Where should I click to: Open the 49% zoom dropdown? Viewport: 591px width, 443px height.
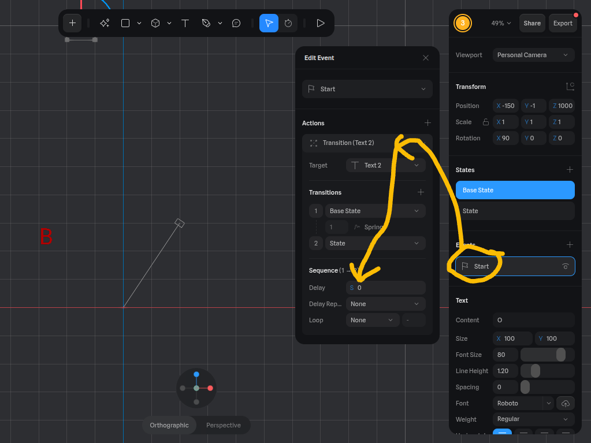click(x=501, y=23)
